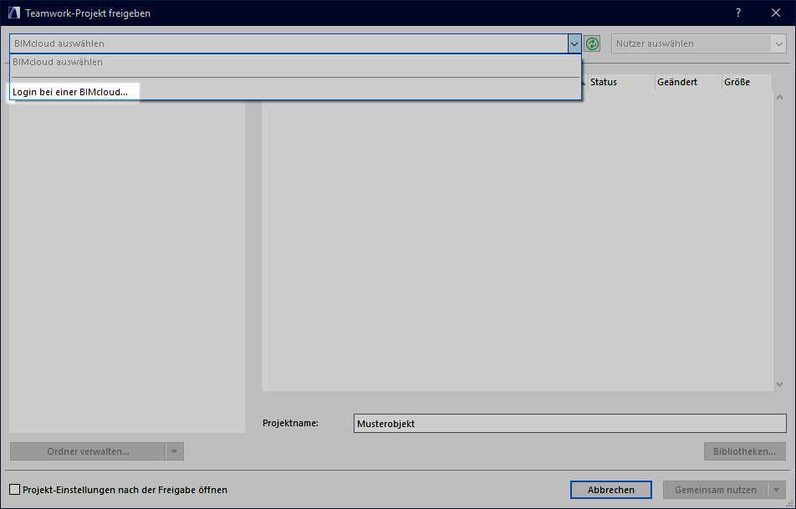Sort by the Größe column header
This screenshot has width=796, height=509.
point(747,82)
